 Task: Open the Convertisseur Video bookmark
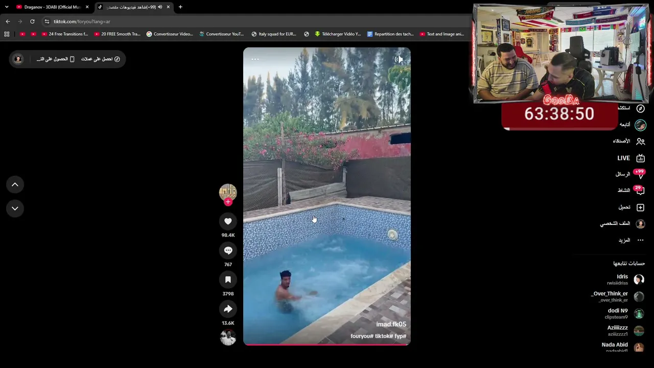170,34
